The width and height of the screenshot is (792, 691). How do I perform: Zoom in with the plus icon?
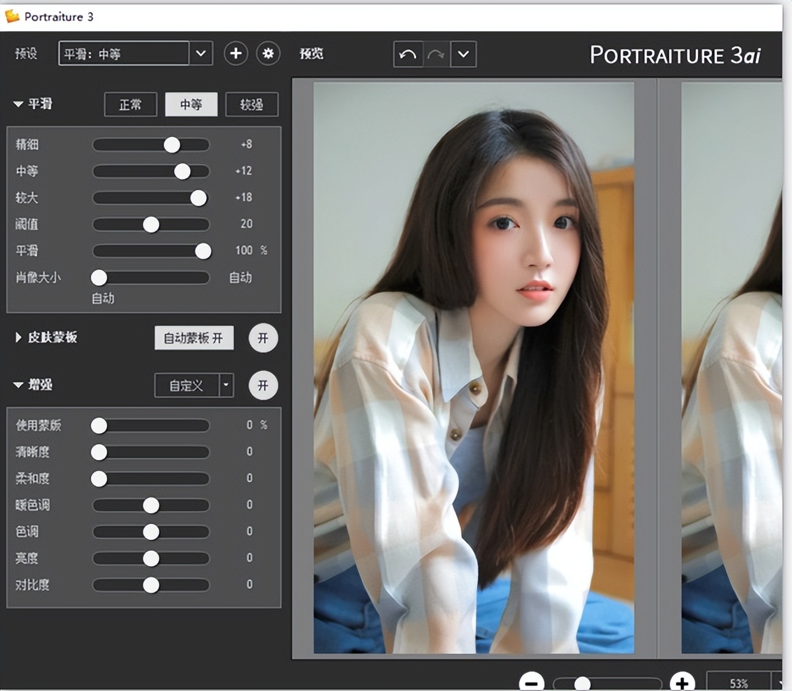(x=683, y=682)
